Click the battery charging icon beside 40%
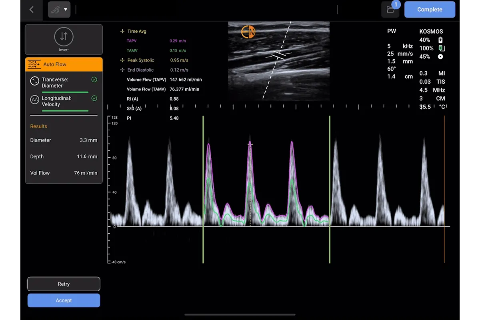 coord(441,40)
